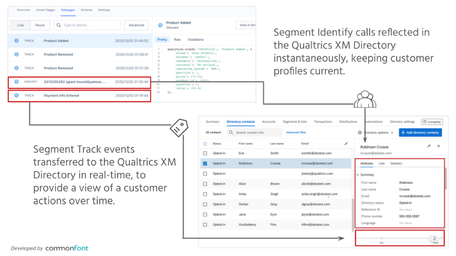The image size is (456, 256).
Task: Click Phone number value 555-555-5587
Action: pyautogui.click(x=409, y=216)
